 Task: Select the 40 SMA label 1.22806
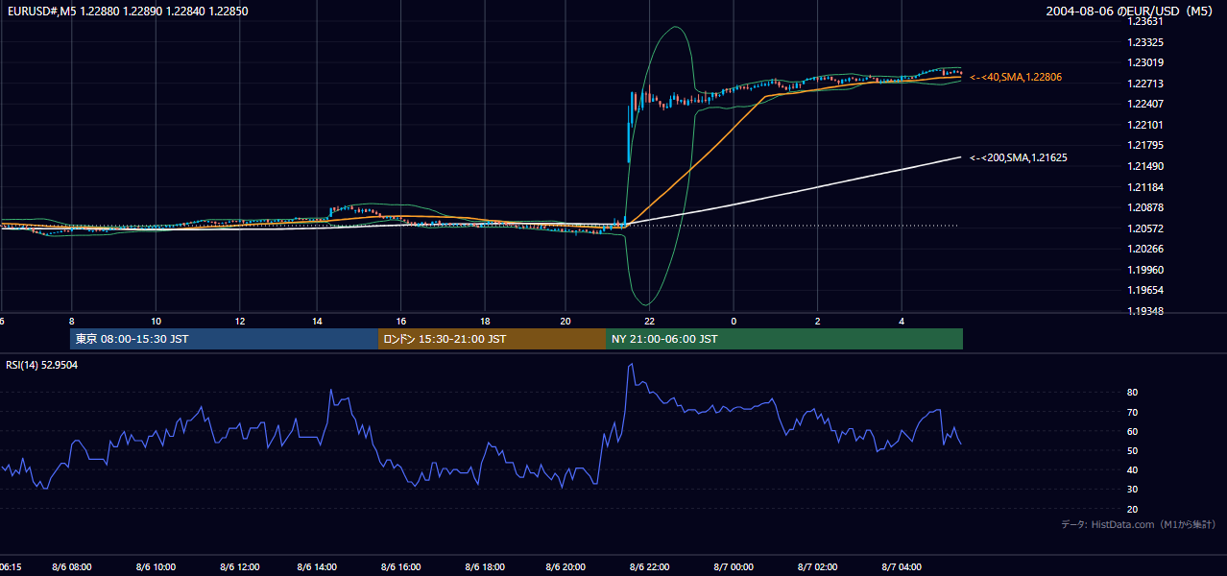click(1016, 77)
